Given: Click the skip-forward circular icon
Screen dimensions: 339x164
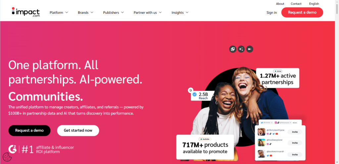Looking at the screenshot, I should [250, 49].
